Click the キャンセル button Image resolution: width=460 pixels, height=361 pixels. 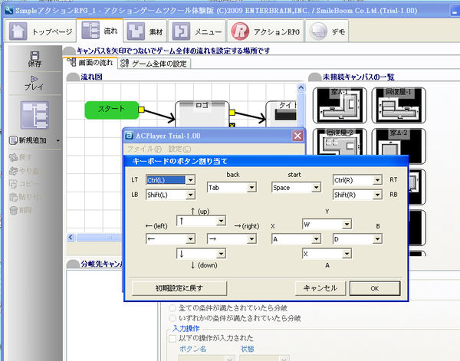point(320,288)
